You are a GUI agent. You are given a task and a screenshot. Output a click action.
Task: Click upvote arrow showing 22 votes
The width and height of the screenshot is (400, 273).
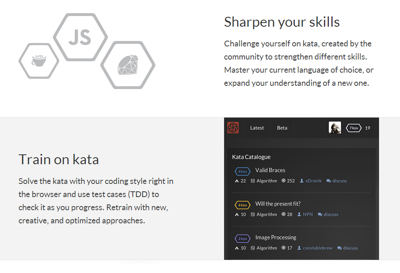(237, 181)
